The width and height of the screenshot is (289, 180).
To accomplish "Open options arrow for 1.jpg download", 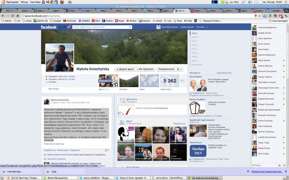I will pyautogui.click(x=85, y=171).
